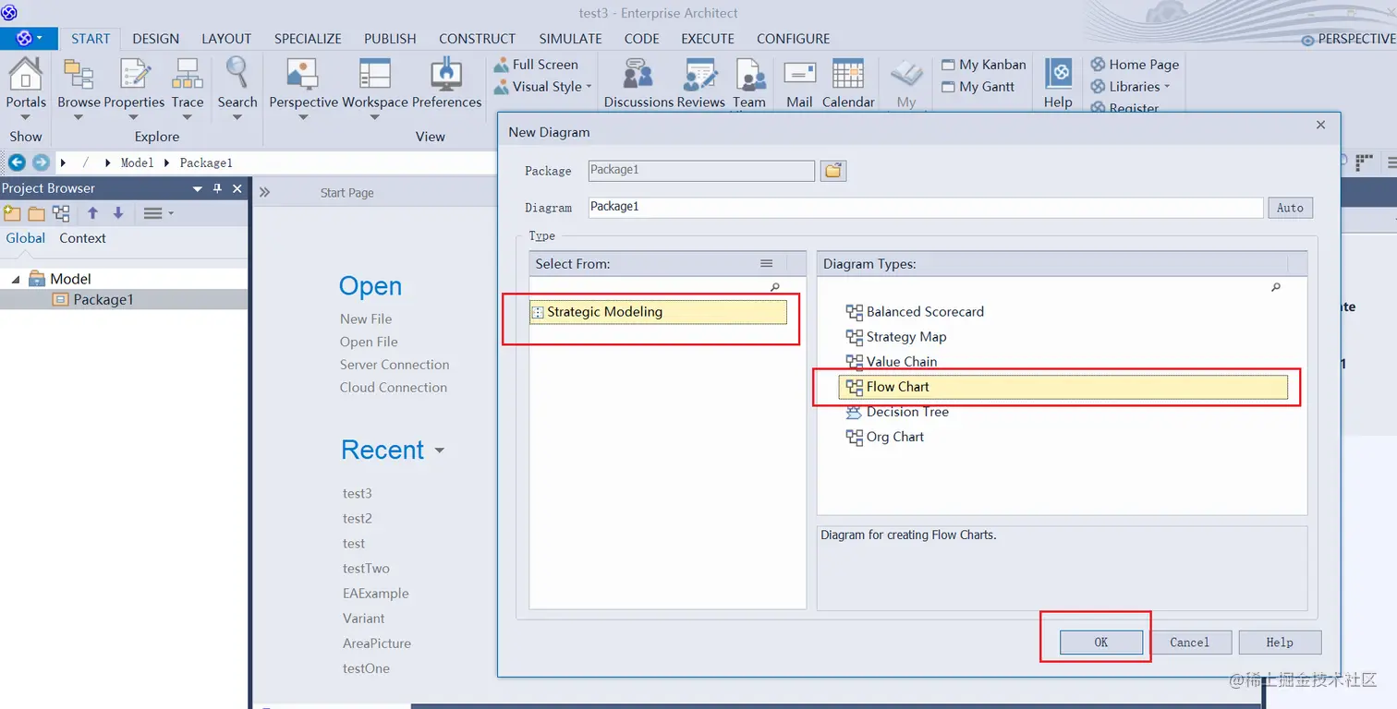Click OK in New Diagram dialog

[1100, 643]
